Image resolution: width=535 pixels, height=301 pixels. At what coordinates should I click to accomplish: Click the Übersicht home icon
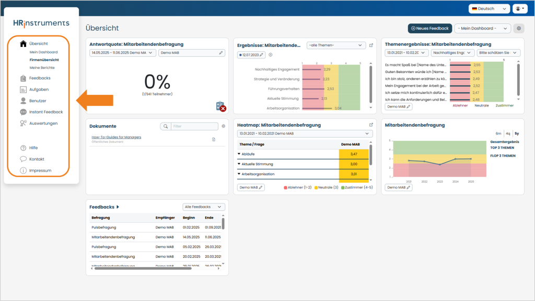pyautogui.click(x=23, y=43)
